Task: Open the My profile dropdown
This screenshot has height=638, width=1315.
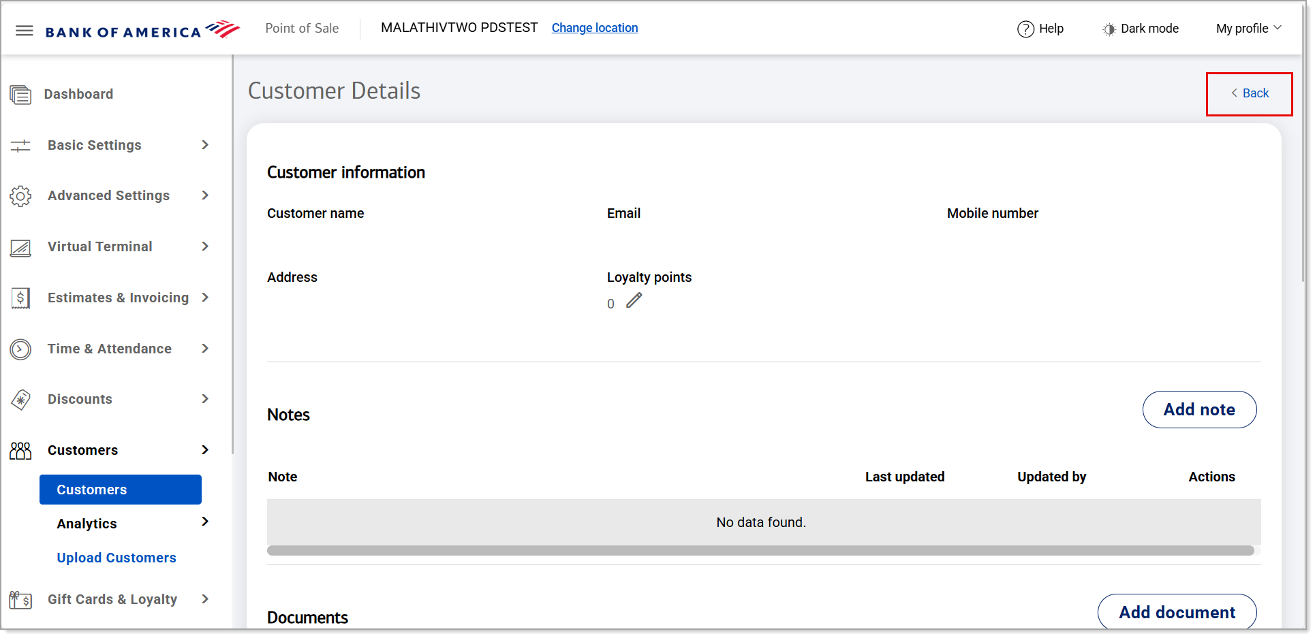Action: coord(1249,29)
